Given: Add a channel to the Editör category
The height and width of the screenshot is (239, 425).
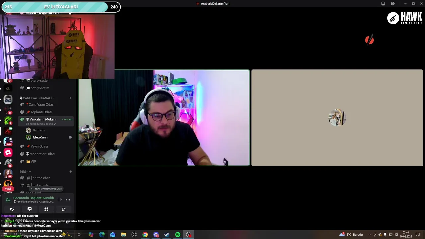Looking at the screenshot, I should [70, 172].
